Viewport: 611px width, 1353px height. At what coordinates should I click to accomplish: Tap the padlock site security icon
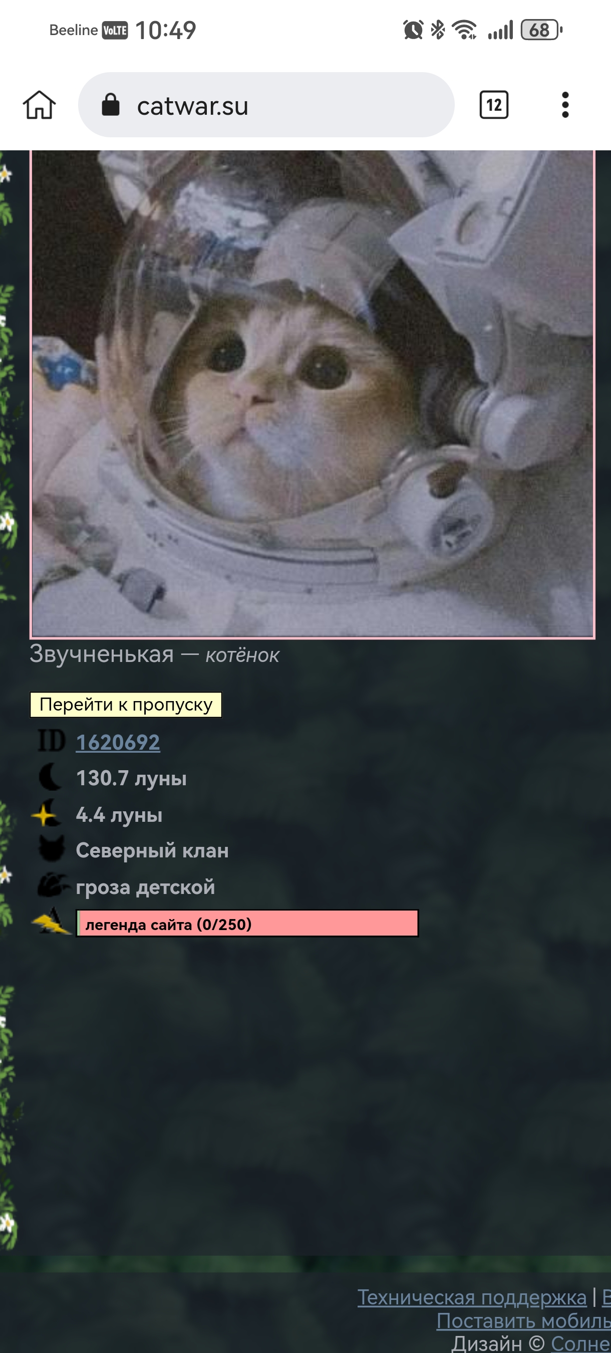[x=111, y=105]
